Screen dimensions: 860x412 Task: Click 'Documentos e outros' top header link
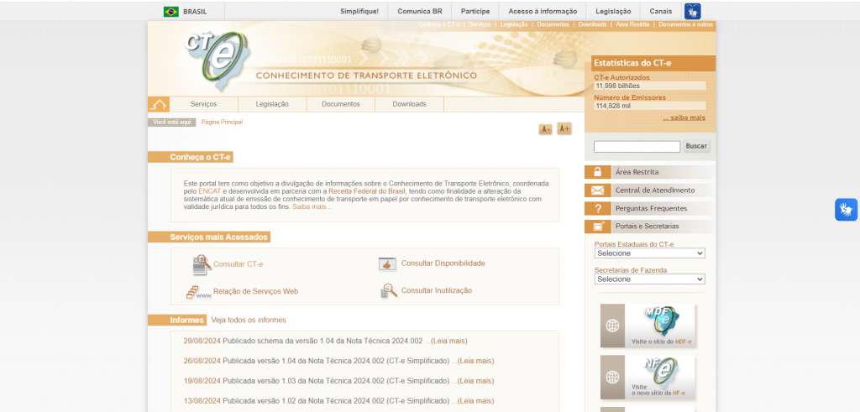685,24
